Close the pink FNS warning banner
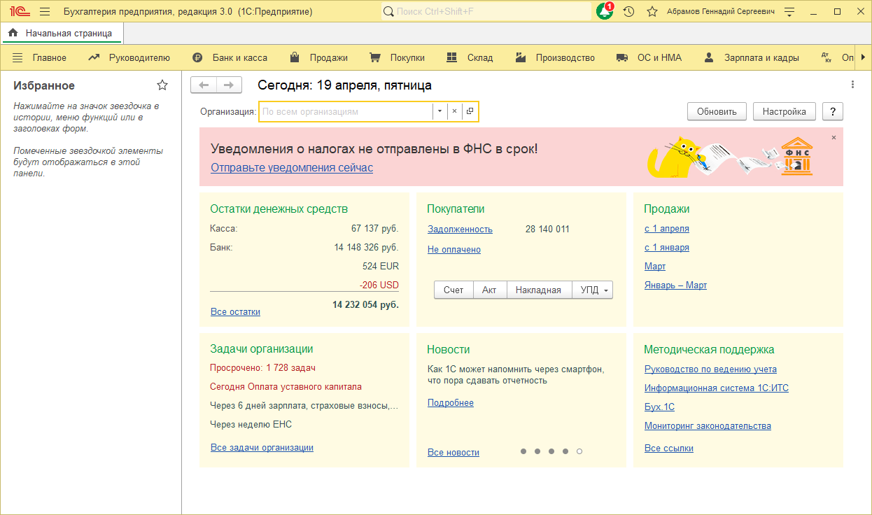This screenshot has width=872, height=515. [834, 138]
